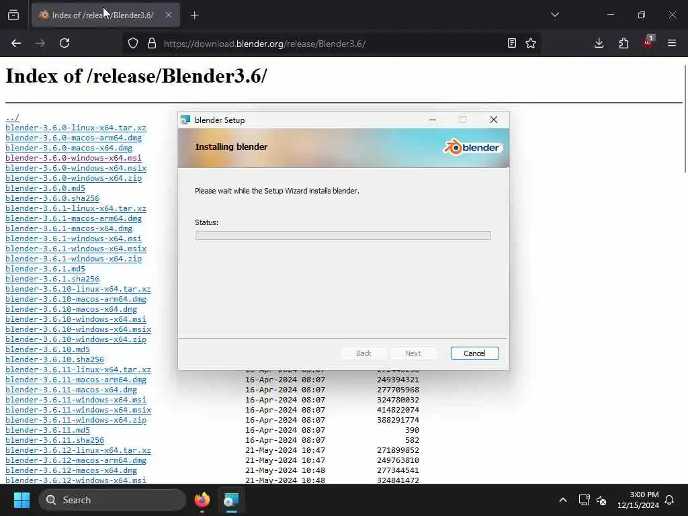688x516 pixels.
Task: Click blender-3.6.1.md5 link
Action: coord(45,269)
